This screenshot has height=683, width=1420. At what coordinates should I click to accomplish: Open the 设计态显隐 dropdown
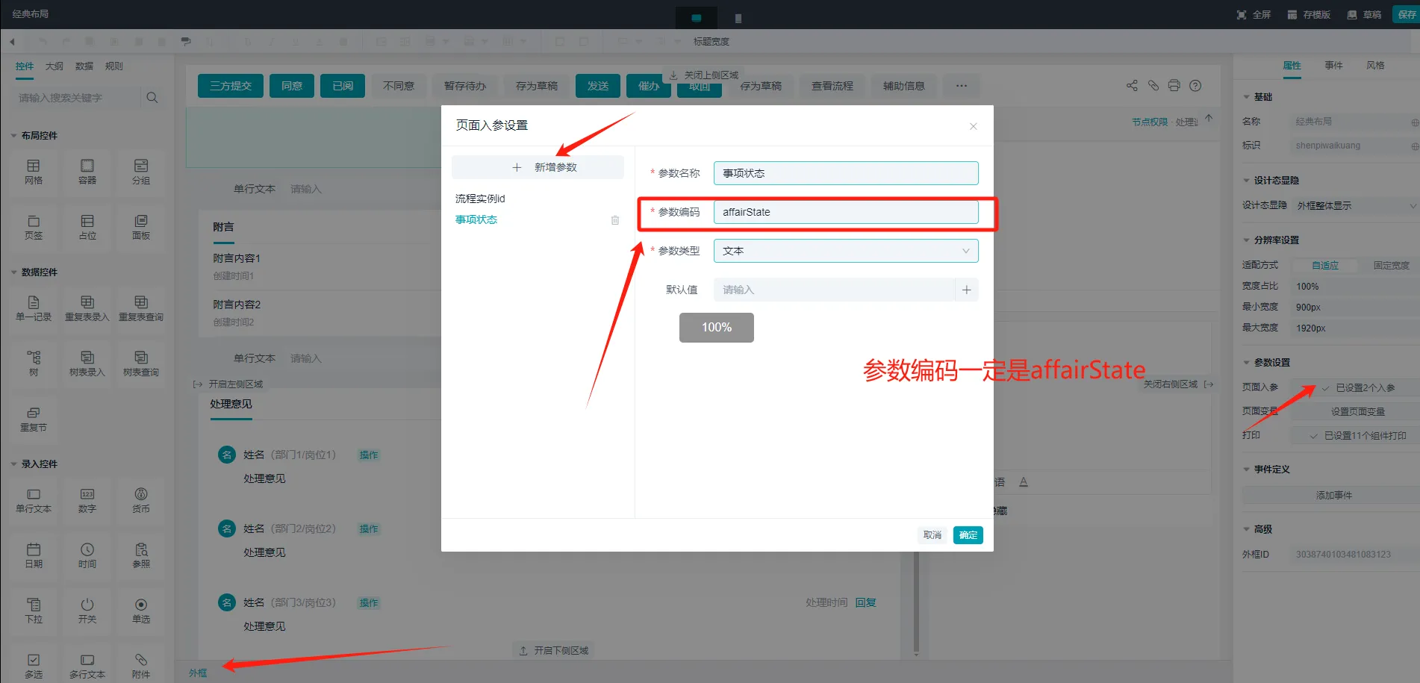click(x=1355, y=205)
